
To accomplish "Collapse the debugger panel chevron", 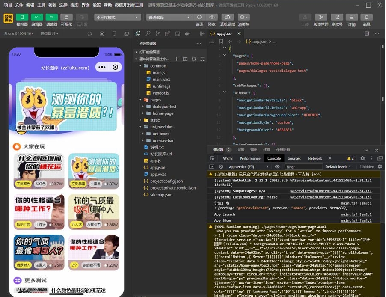I will point(367,150).
